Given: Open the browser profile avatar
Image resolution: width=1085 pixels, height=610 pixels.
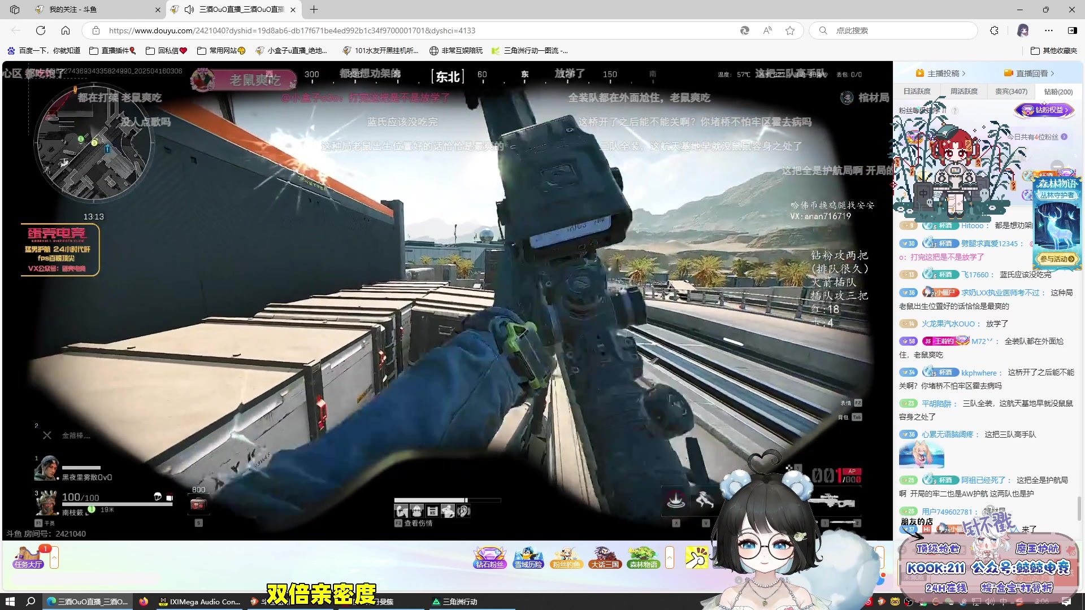Looking at the screenshot, I should coord(1023,30).
